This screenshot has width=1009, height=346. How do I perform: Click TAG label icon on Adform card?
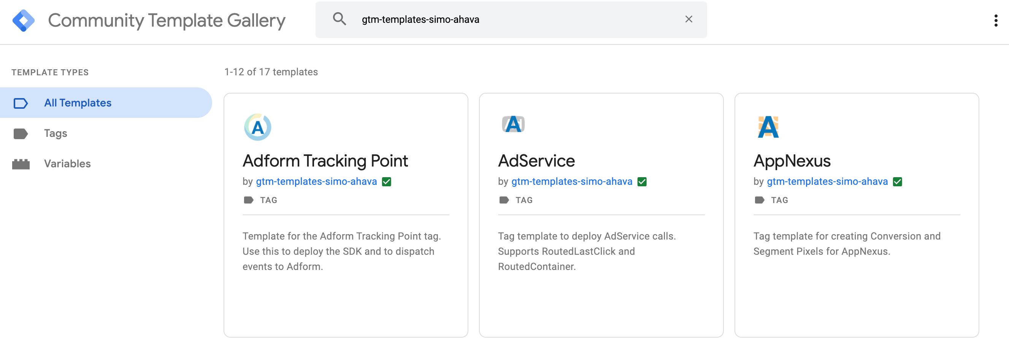coord(248,200)
